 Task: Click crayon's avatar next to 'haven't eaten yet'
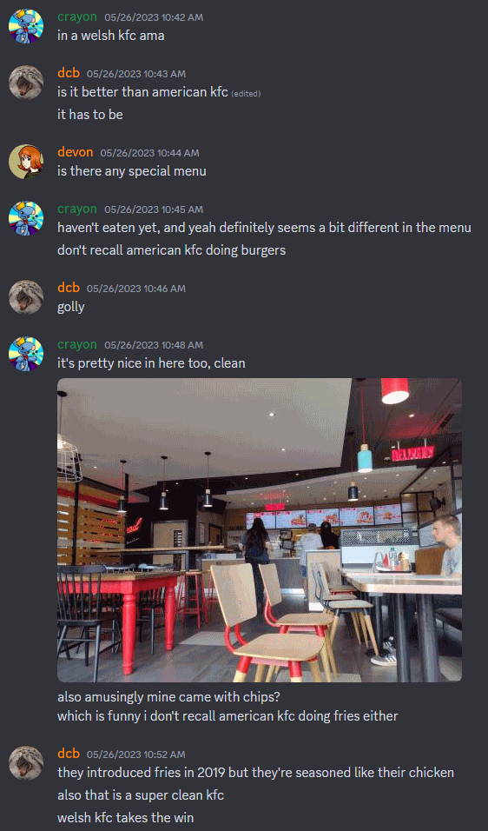pos(26,218)
